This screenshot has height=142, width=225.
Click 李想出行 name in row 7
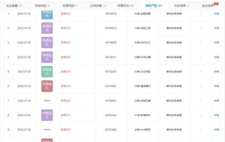coord(66,101)
